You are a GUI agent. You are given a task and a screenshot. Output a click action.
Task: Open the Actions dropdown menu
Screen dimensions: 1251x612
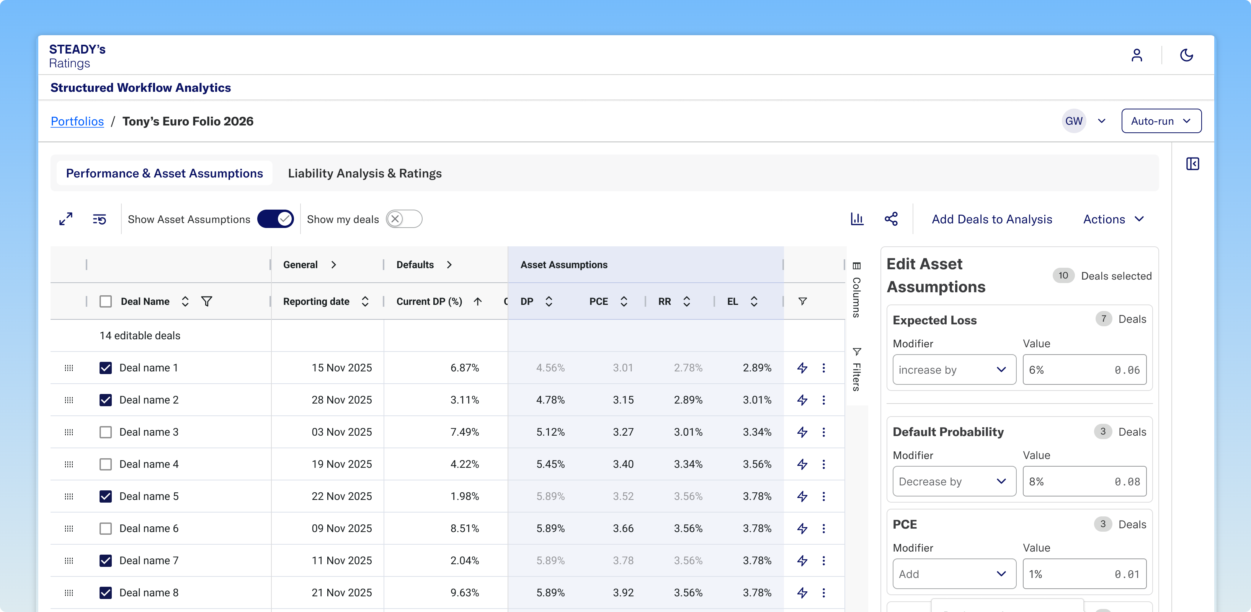[1113, 220]
